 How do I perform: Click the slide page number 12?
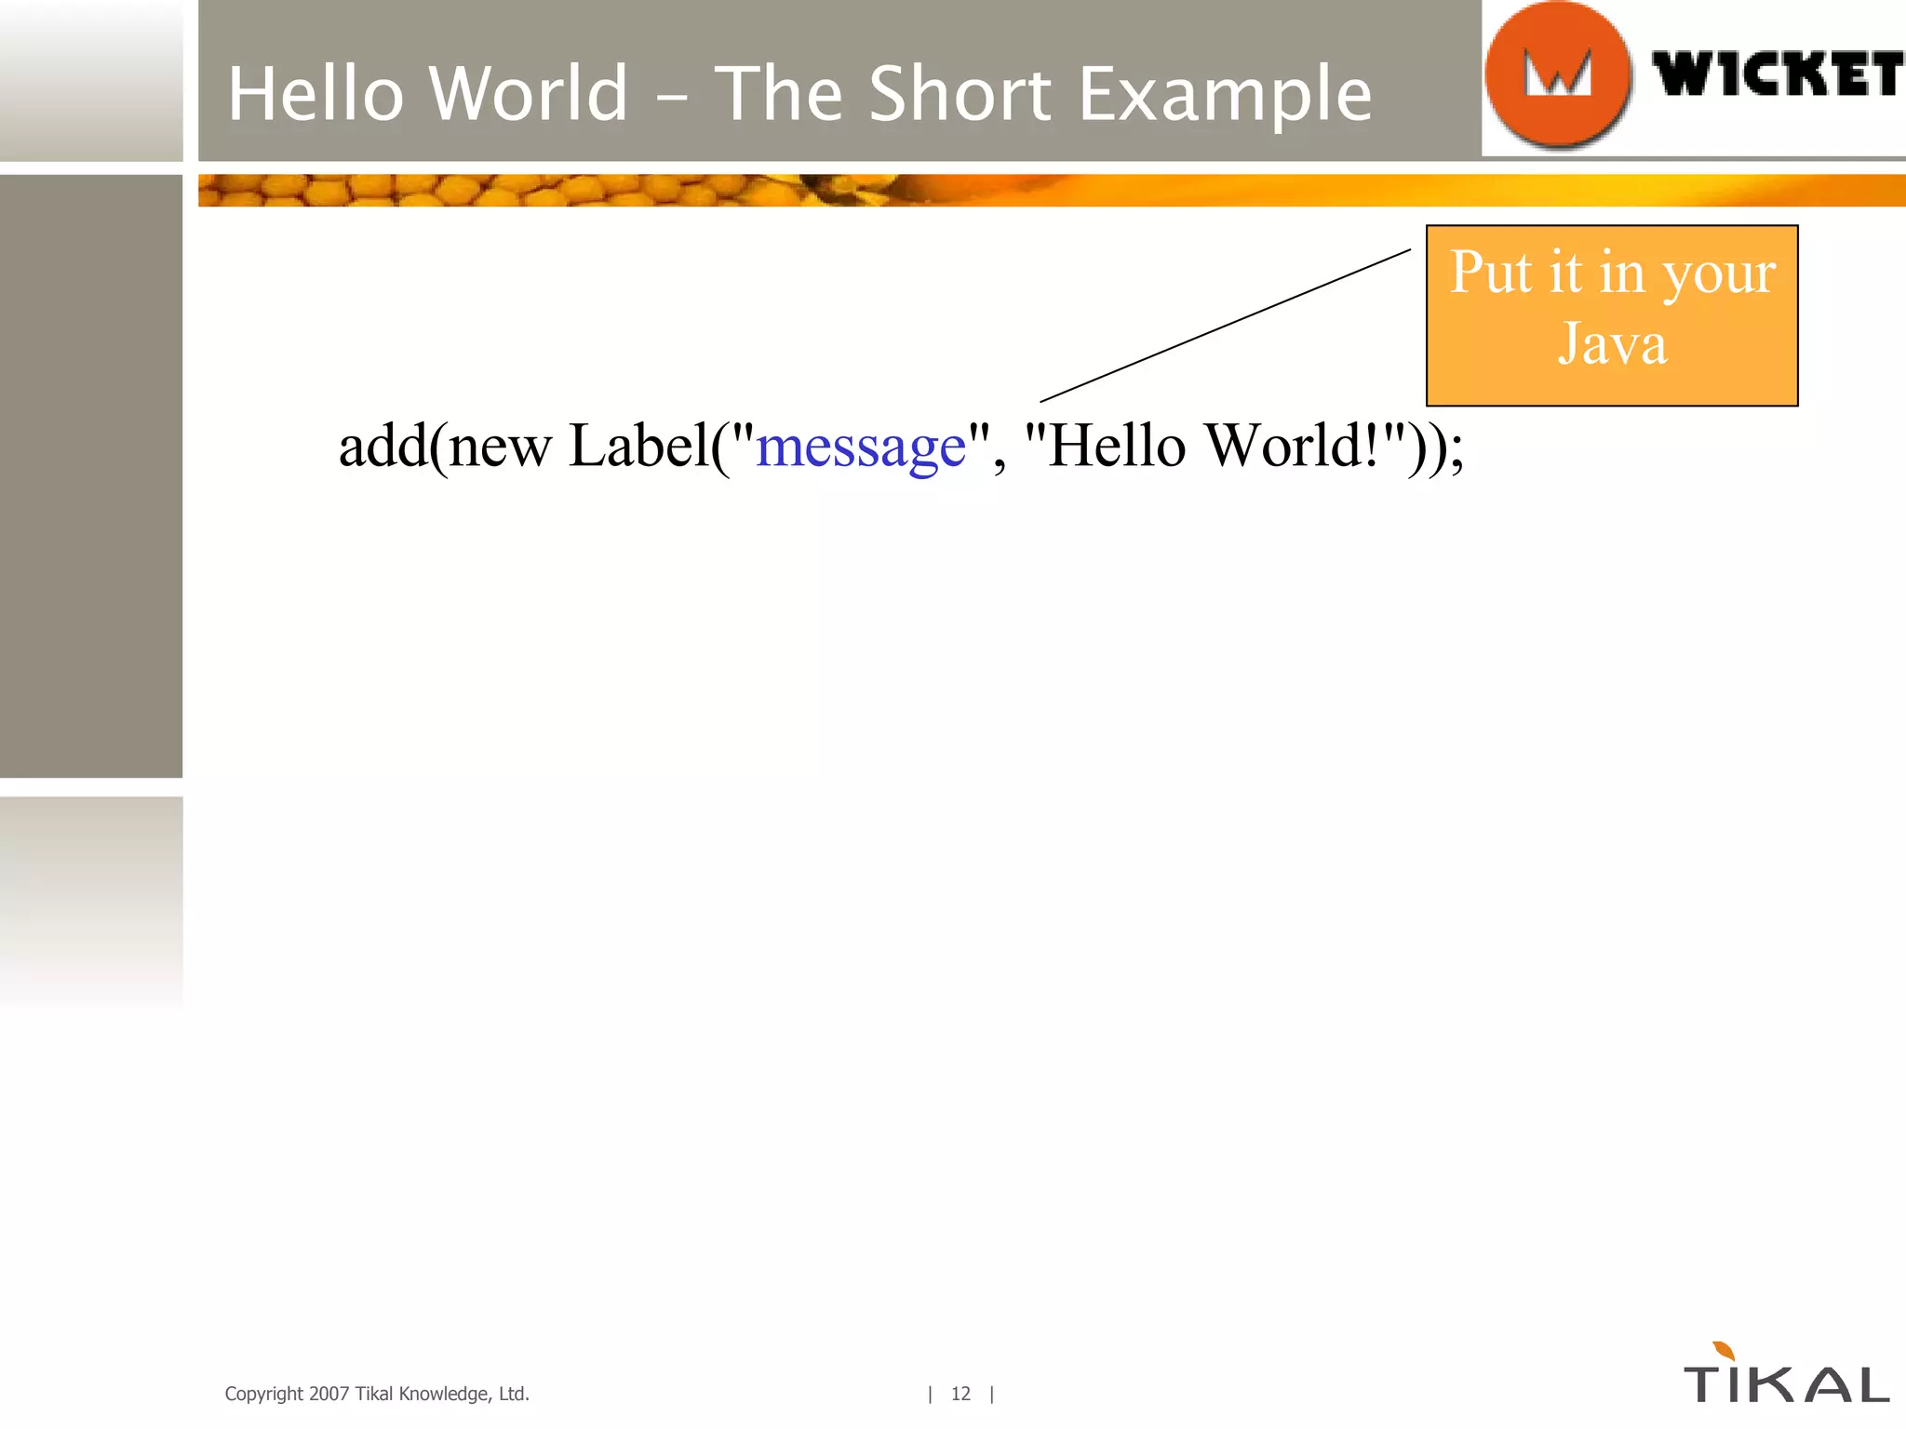pyautogui.click(x=960, y=1394)
